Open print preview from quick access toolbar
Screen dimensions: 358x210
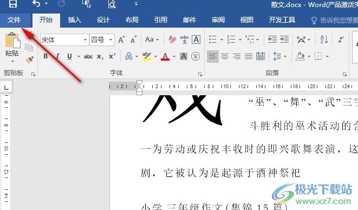(x=112, y=4)
